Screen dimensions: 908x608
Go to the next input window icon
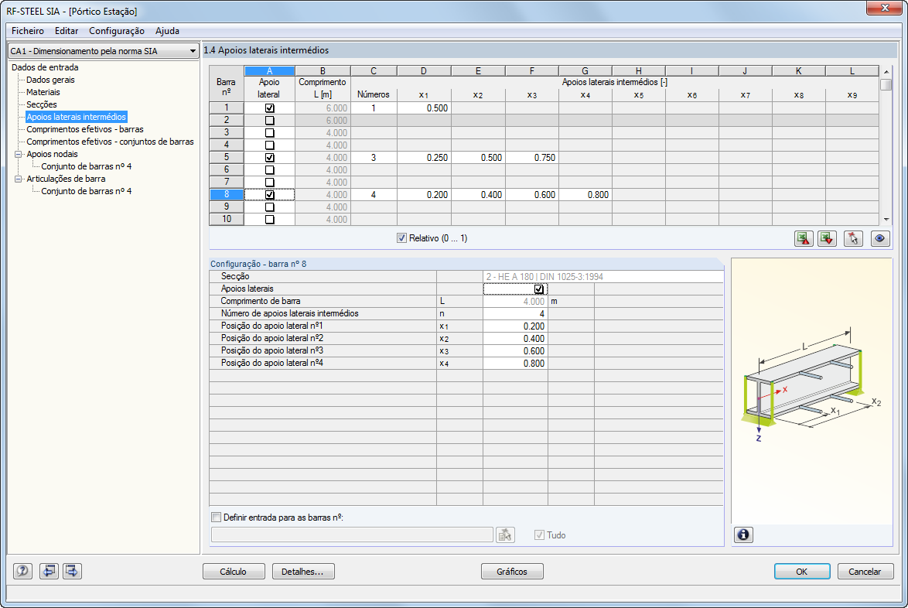click(x=72, y=571)
